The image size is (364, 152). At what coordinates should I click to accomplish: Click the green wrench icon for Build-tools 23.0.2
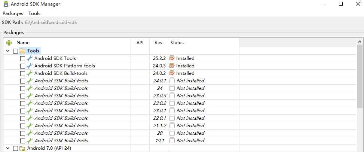pyautogui.click(x=29, y=103)
